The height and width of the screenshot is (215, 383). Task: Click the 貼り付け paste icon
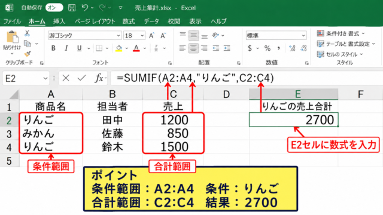tap(12, 37)
